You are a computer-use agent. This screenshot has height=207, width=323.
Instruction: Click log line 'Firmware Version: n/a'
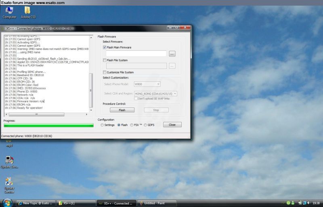[31, 101]
